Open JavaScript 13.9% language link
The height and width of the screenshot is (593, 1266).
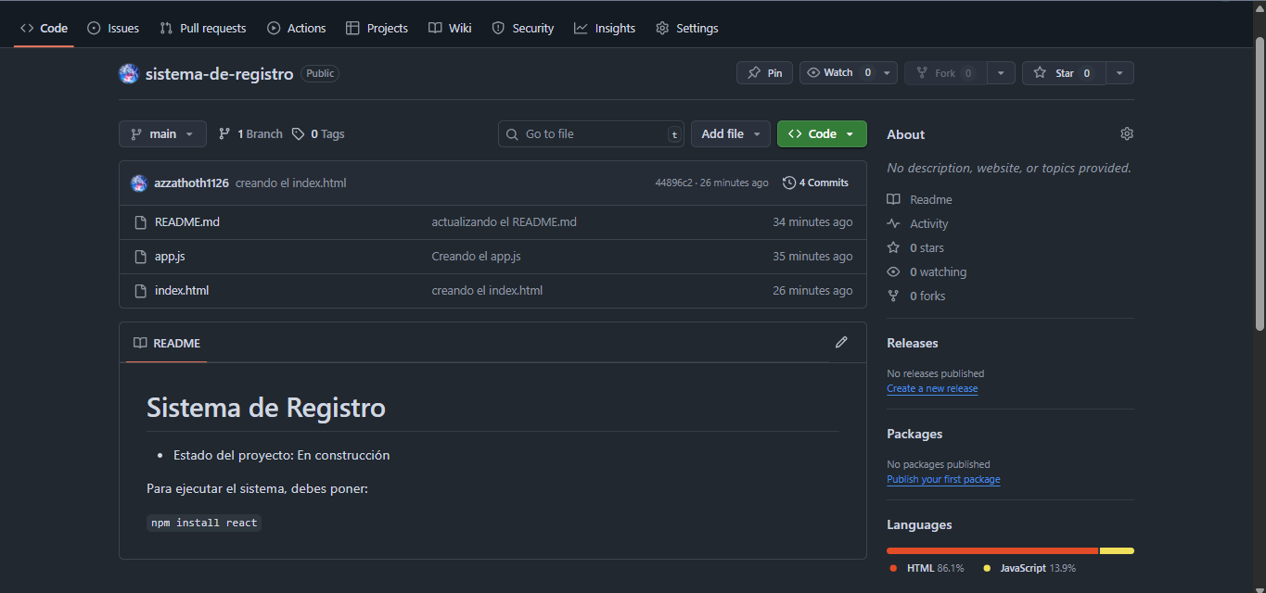1029,568
